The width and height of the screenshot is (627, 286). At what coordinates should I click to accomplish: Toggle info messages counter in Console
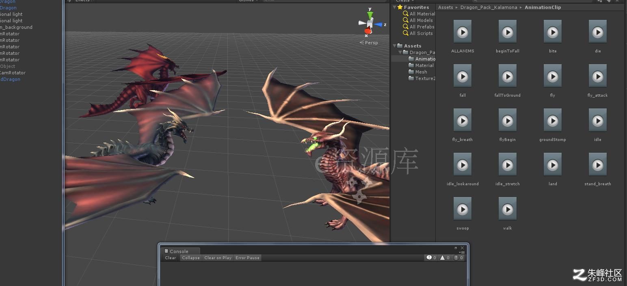431,258
